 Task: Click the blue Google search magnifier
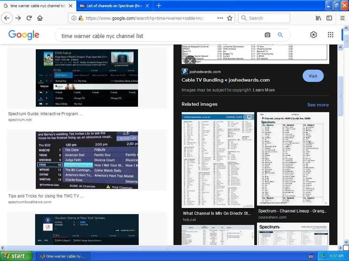[x=280, y=35]
